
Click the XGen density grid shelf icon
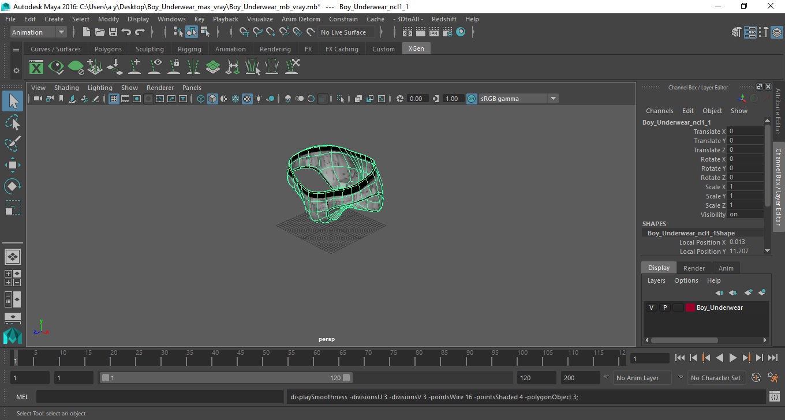click(213, 67)
